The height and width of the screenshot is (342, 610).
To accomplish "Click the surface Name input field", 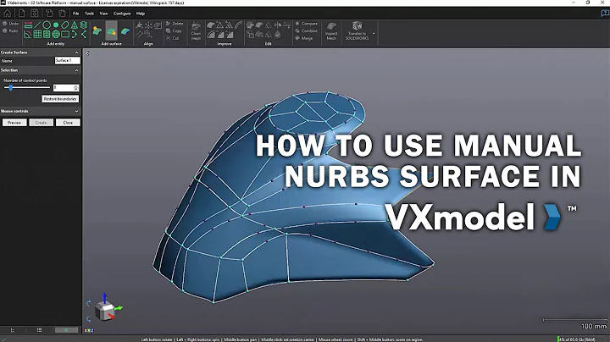I will point(67,60).
